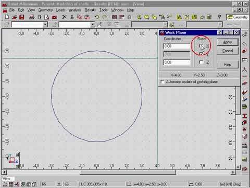Click Apply in Work Plane dialog
The width and height of the screenshot is (250, 188).
point(228,42)
